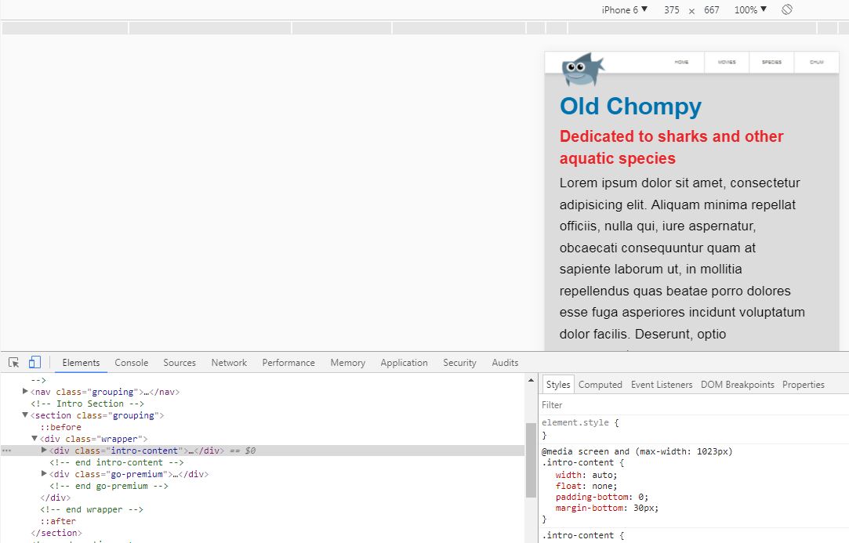Switch to the Computed styles tab
The image size is (849, 543).
[x=600, y=385]
